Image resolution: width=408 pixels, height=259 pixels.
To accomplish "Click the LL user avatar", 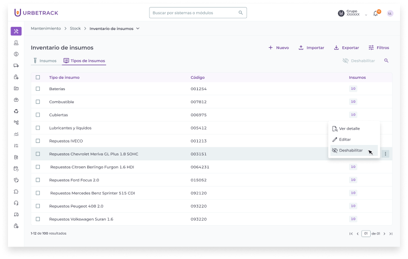I will (390, 13).
